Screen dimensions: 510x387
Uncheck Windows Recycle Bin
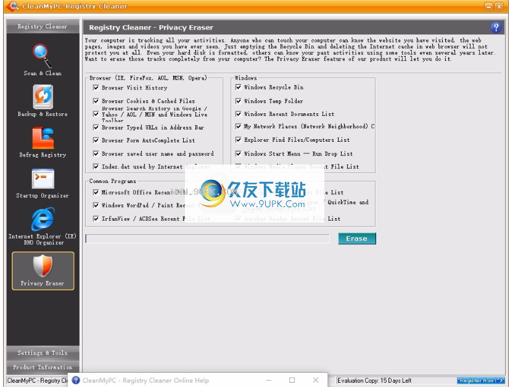coord(239,87)
